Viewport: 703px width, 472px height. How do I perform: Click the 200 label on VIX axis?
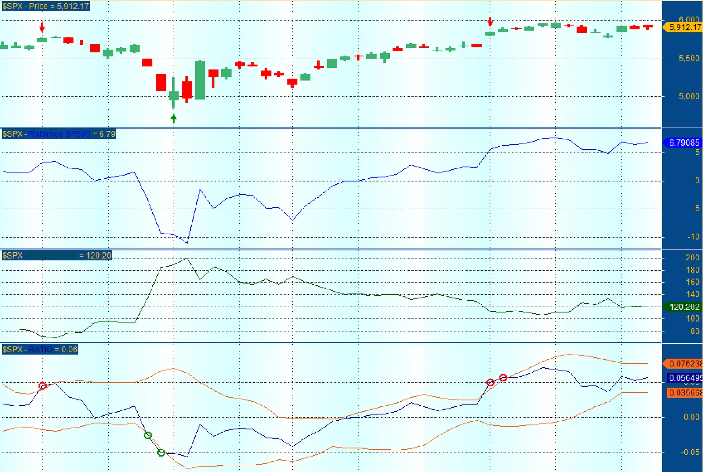point(692,258)
